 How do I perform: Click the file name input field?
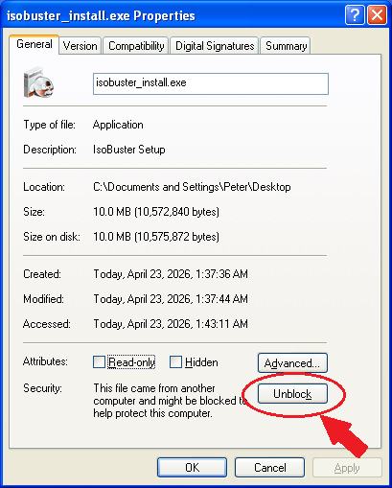211,83
